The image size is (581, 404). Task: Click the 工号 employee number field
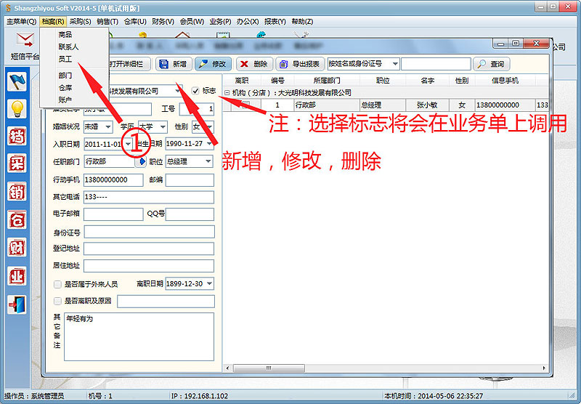[x=197, y=109]
